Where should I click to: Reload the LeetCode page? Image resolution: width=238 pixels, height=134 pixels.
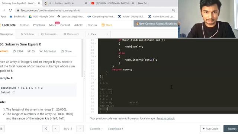pyautogui.click(x=10, y=10)
